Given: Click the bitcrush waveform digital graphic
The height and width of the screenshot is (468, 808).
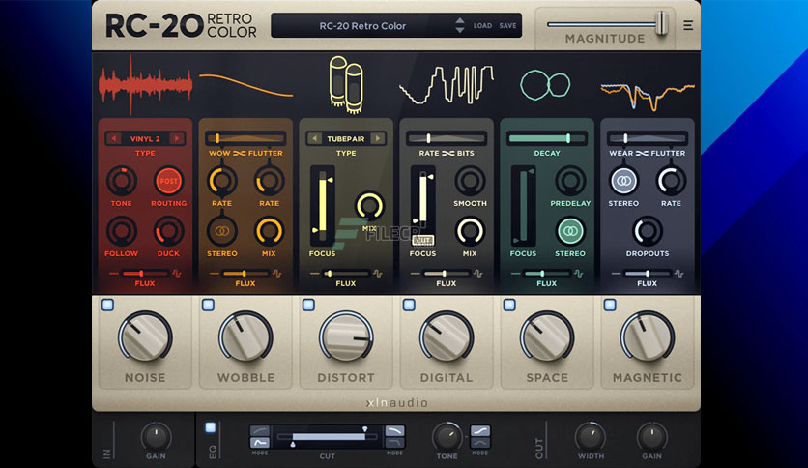Looking at the screenshot, I should pos(447,84).
